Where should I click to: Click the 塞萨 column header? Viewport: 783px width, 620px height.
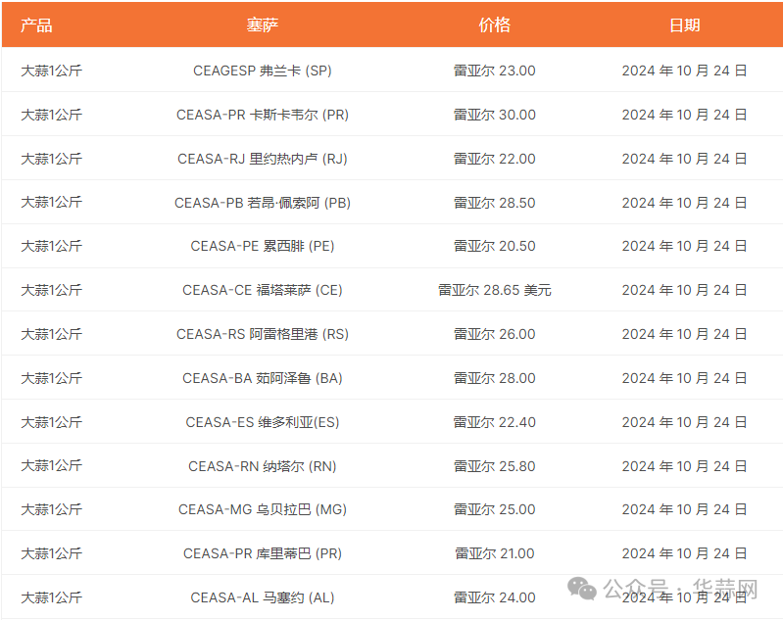point(263,24)
